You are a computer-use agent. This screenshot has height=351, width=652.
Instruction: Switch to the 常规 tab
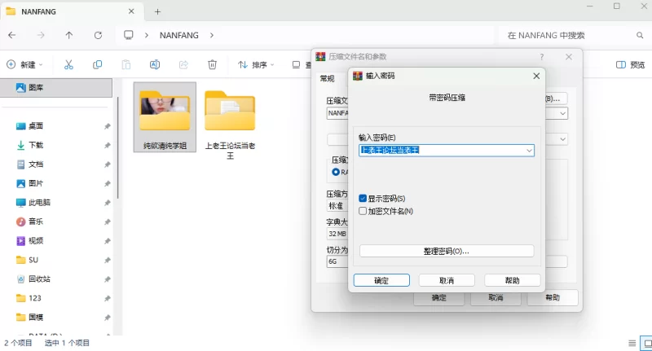click(327, 79)
